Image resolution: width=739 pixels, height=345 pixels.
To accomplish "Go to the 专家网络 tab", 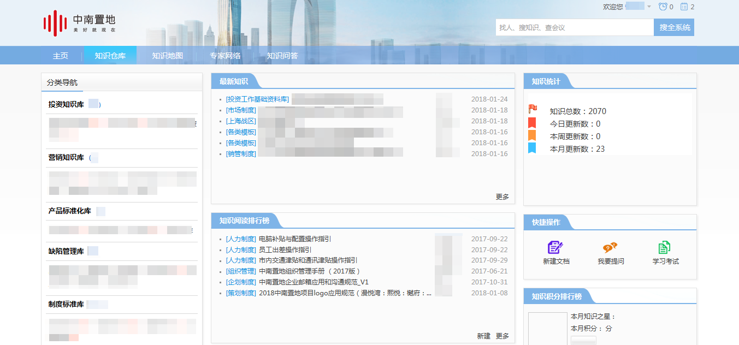I will 225,56.
